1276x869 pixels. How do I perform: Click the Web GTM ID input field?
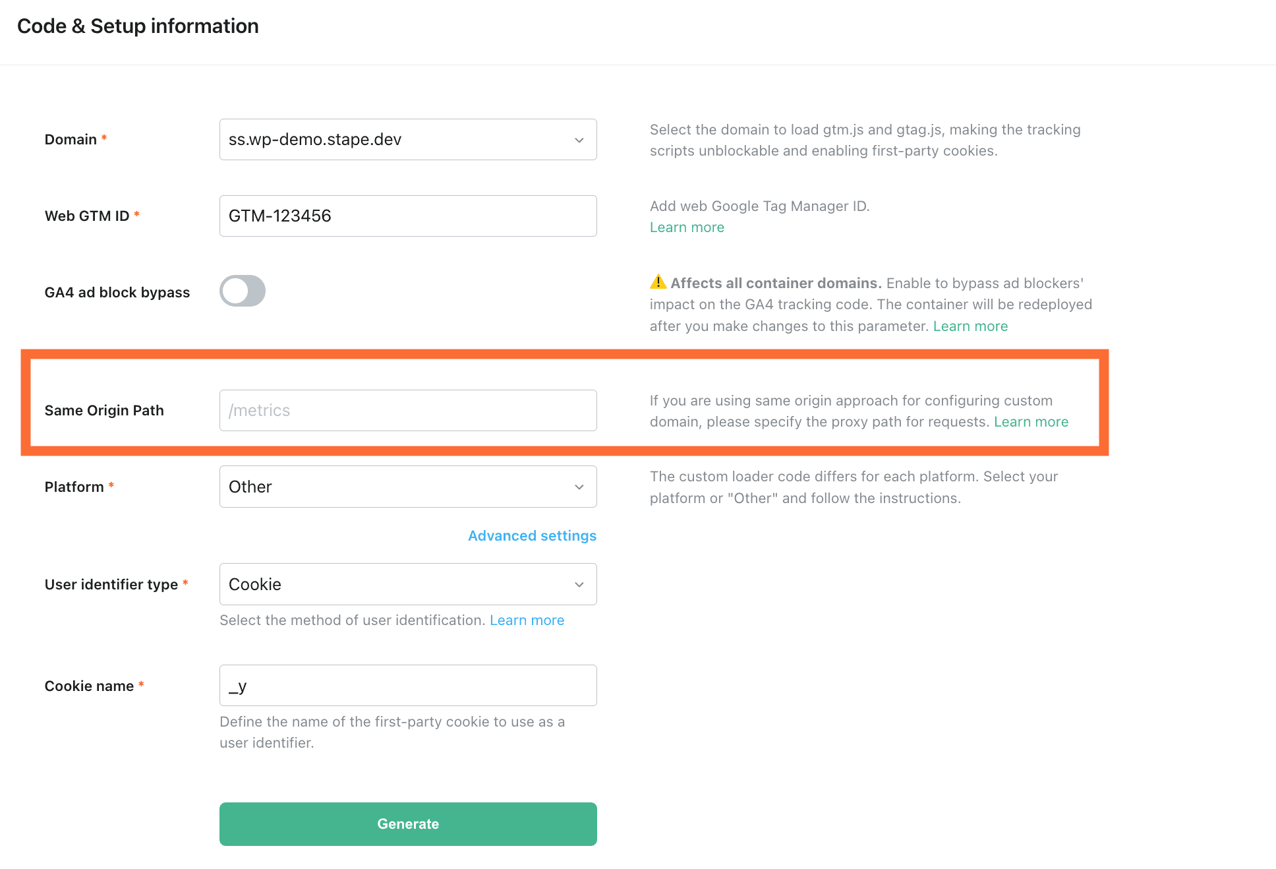(x=408, y=216)
